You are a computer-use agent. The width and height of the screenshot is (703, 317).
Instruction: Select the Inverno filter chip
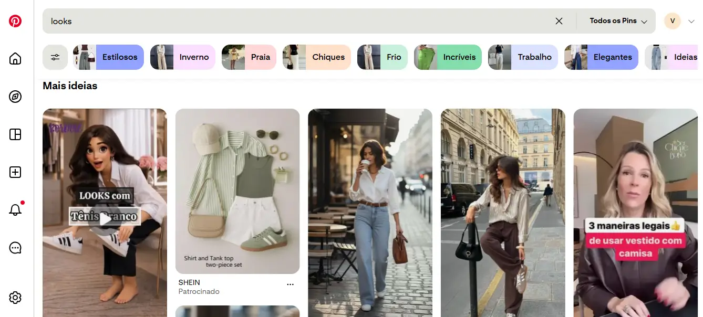(183, 57)
